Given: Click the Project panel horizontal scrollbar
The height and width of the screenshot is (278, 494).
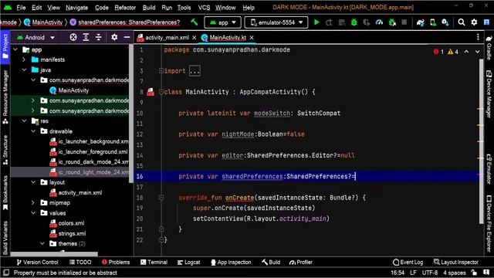Looking at the screenshot, I should pos(54,254).
